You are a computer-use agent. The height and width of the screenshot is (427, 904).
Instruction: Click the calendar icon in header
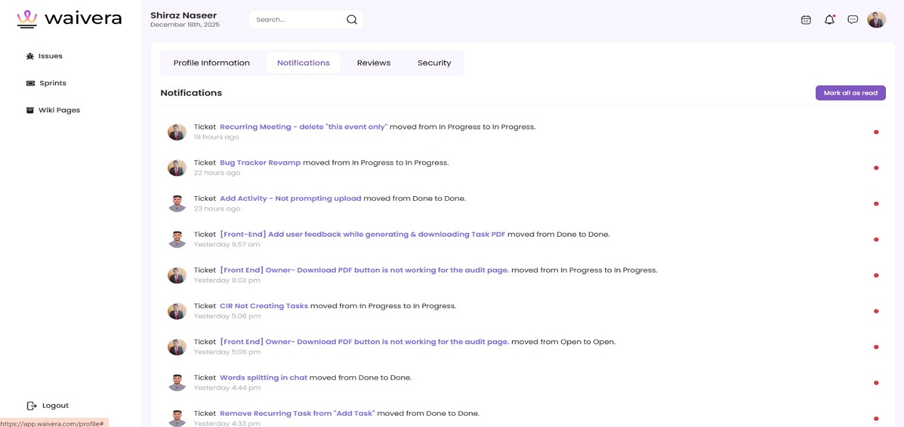tap(806, 20)
